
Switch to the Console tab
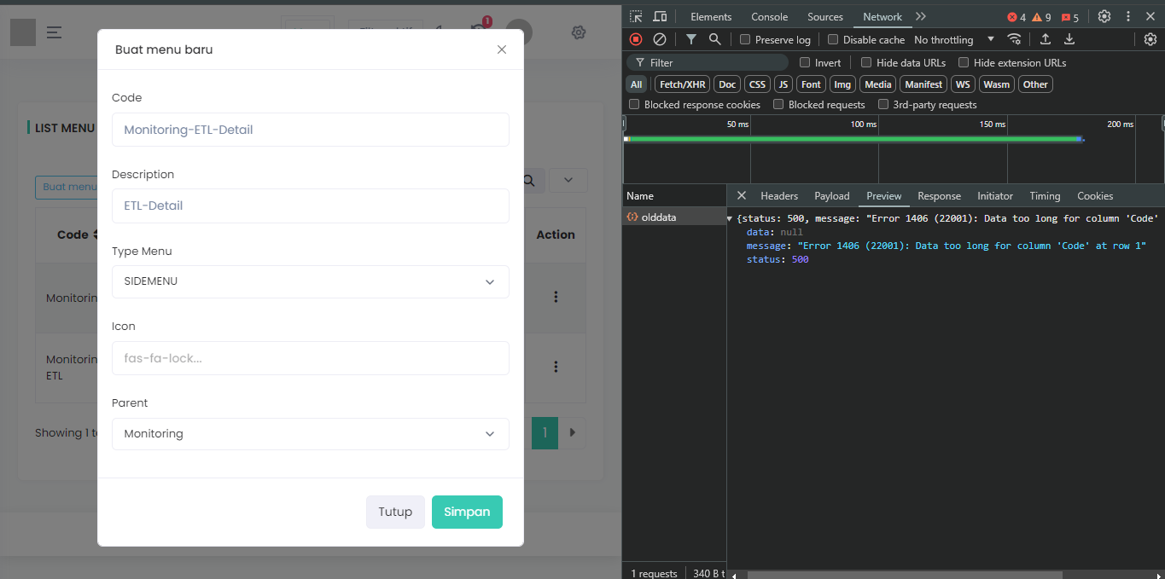[769, 17]
